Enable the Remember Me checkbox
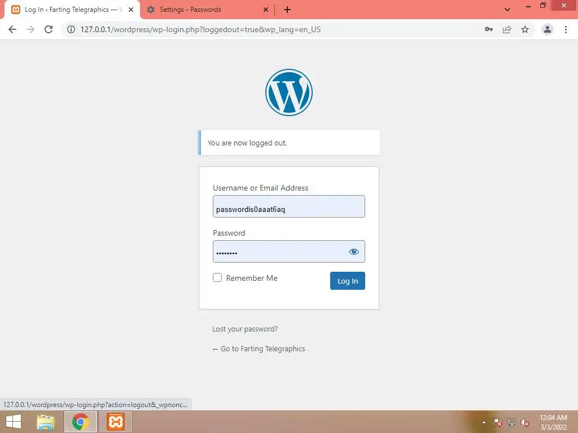 pos(217,277)
